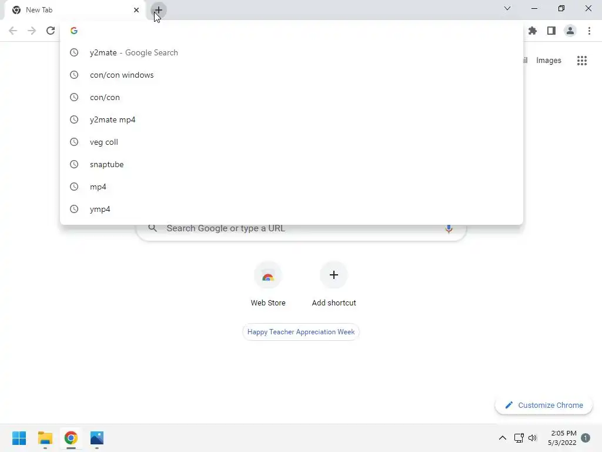Open Chrome three-dot menu
602x452 pixels.
[x=589, y=31]
